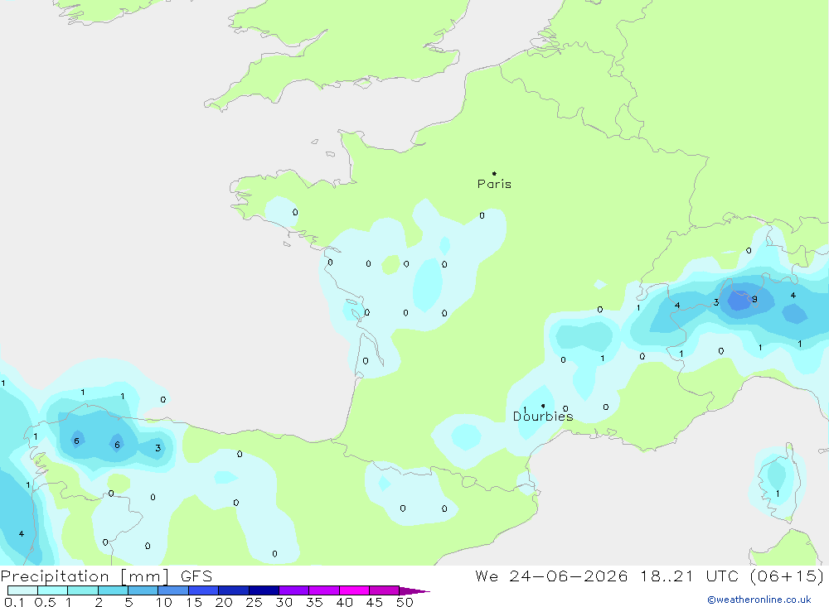Pick the 35–40 mm legend color swatch

click(323, 590)
